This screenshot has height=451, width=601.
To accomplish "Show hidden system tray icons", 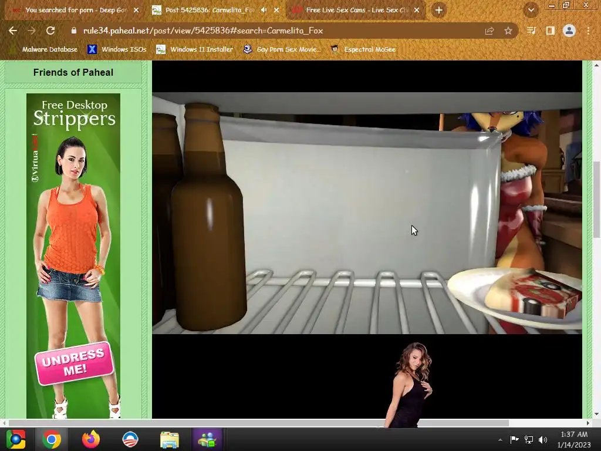I will [x=500, y=440].
